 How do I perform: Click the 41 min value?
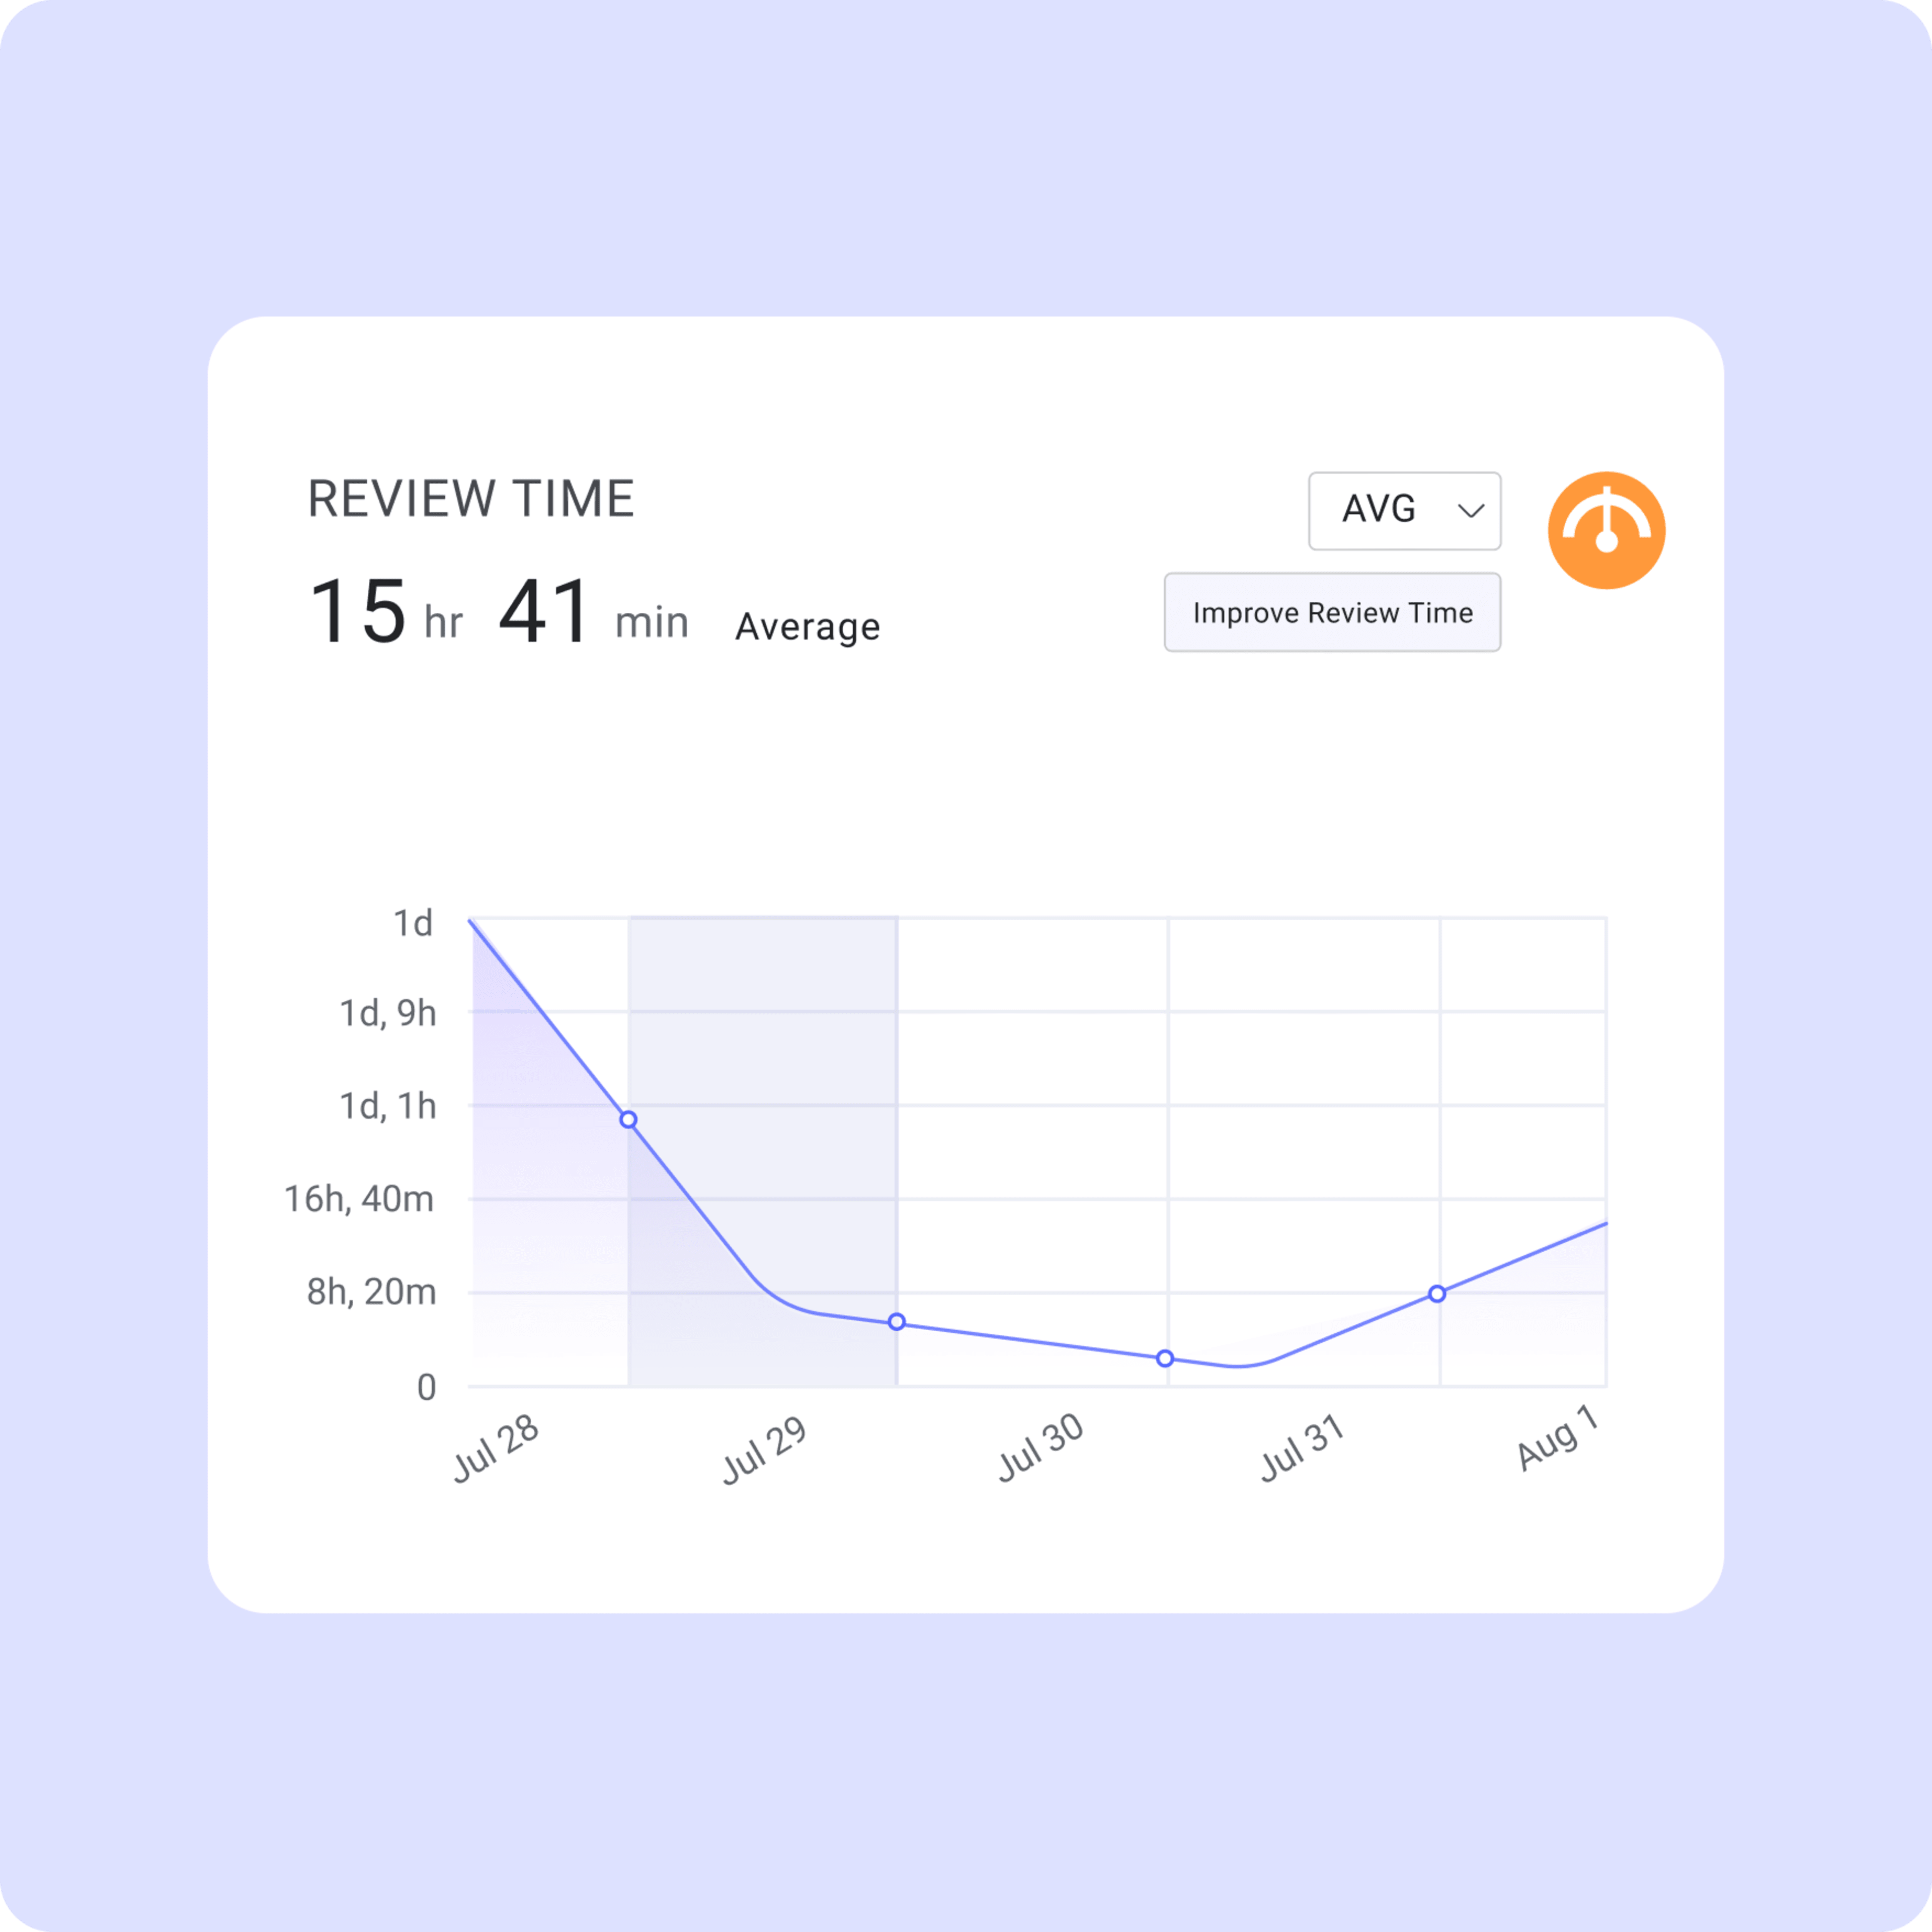tap(594, 612)
